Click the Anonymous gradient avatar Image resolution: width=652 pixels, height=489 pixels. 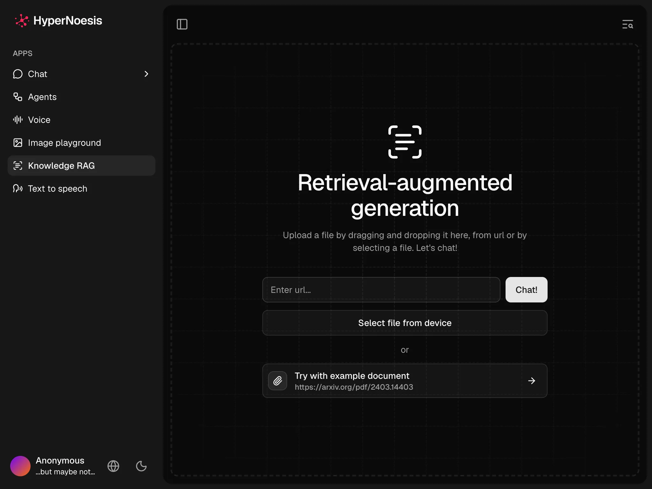[x=20, y=466]
